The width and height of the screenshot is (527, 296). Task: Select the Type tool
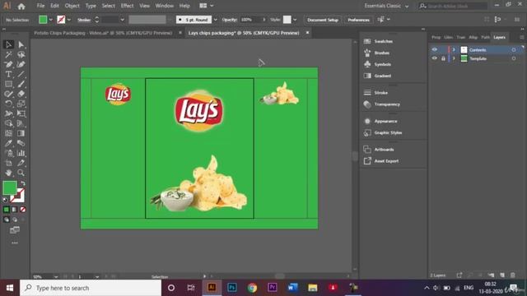coord(9,74)
